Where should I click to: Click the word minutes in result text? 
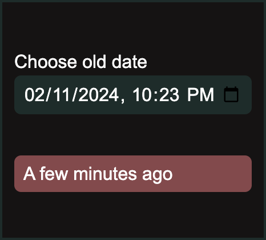(105, 174)
